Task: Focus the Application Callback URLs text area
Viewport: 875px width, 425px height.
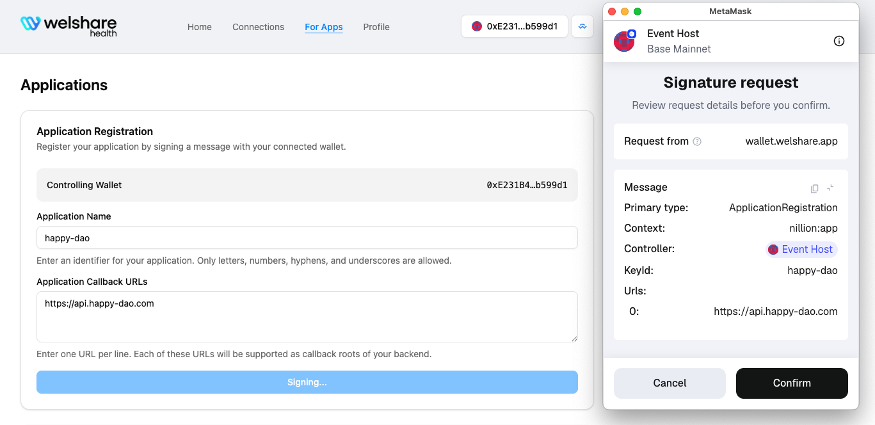Action: (x=307, y=317)
